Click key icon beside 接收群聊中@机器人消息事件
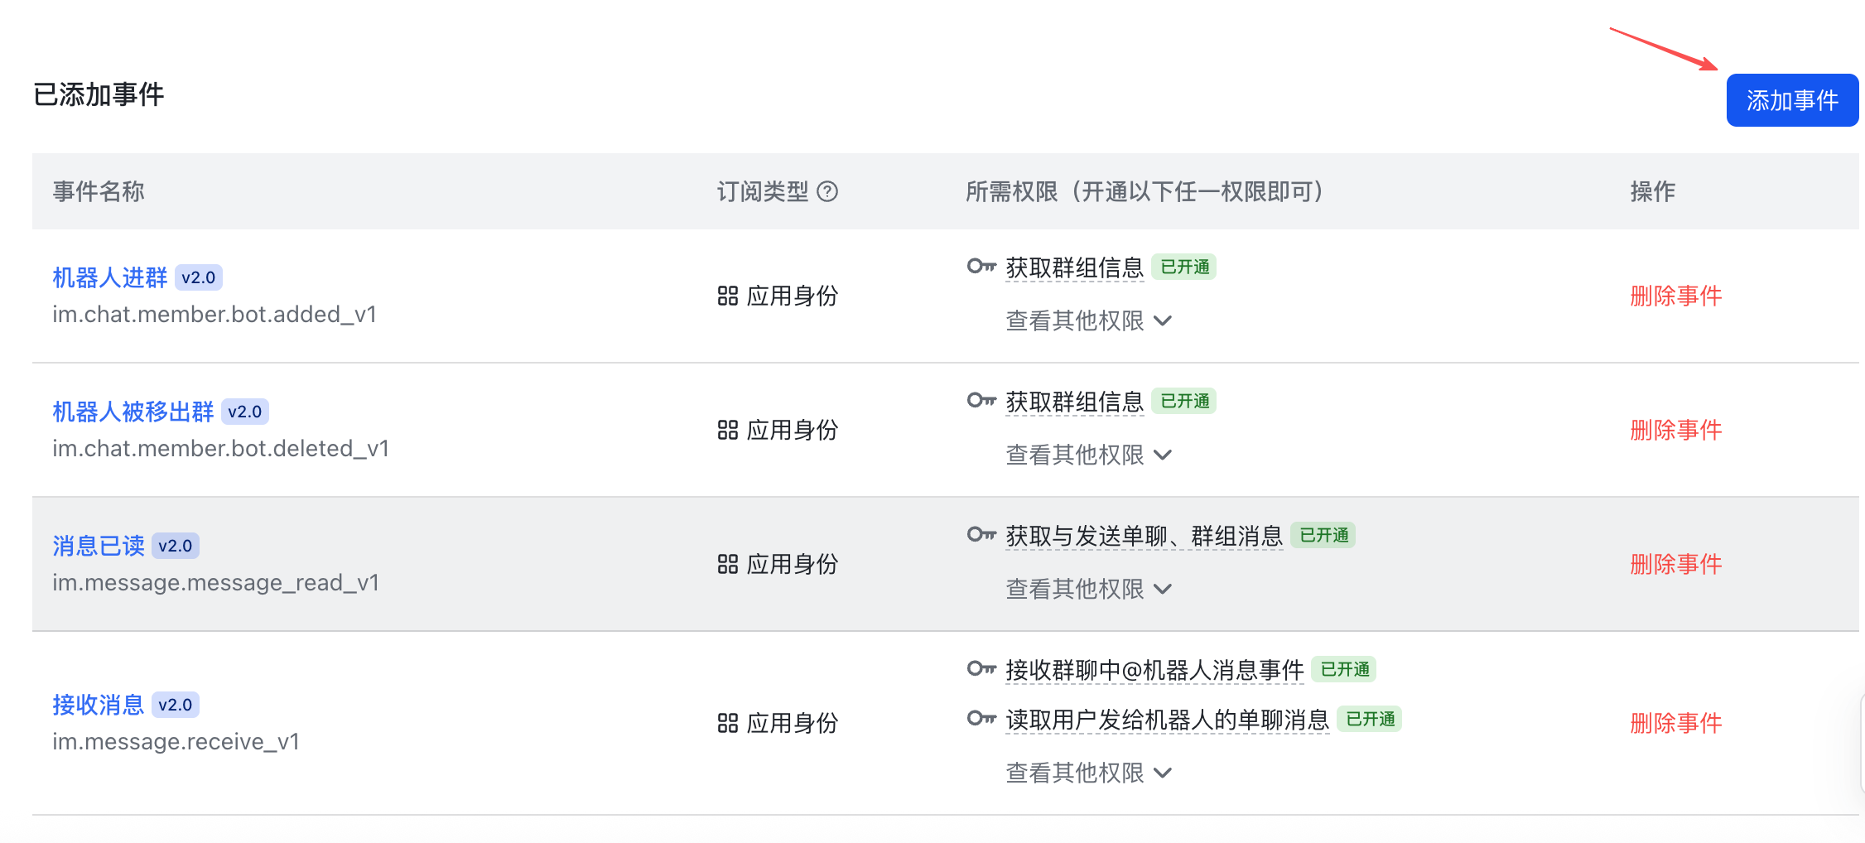The width and height of the screenshot is (1865, 843). tap(981, 669)
